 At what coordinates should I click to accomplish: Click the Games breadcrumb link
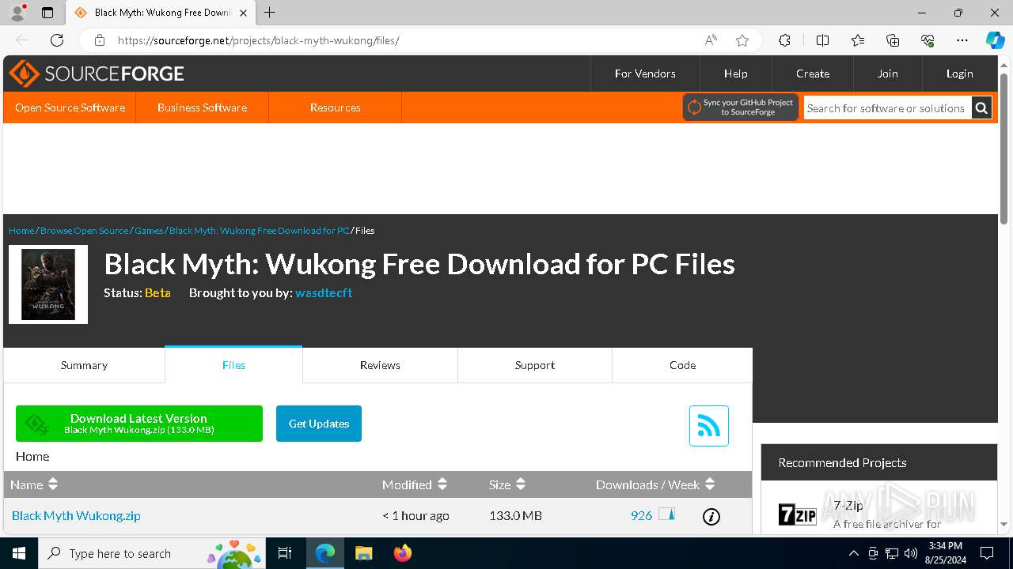click(149, 231)
